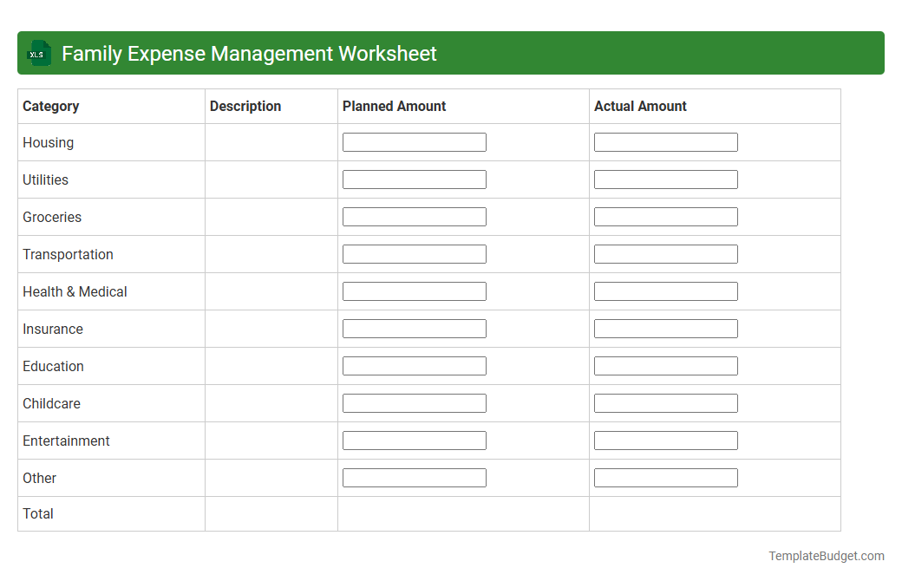Open the TemplateBudget.com link

826,555
